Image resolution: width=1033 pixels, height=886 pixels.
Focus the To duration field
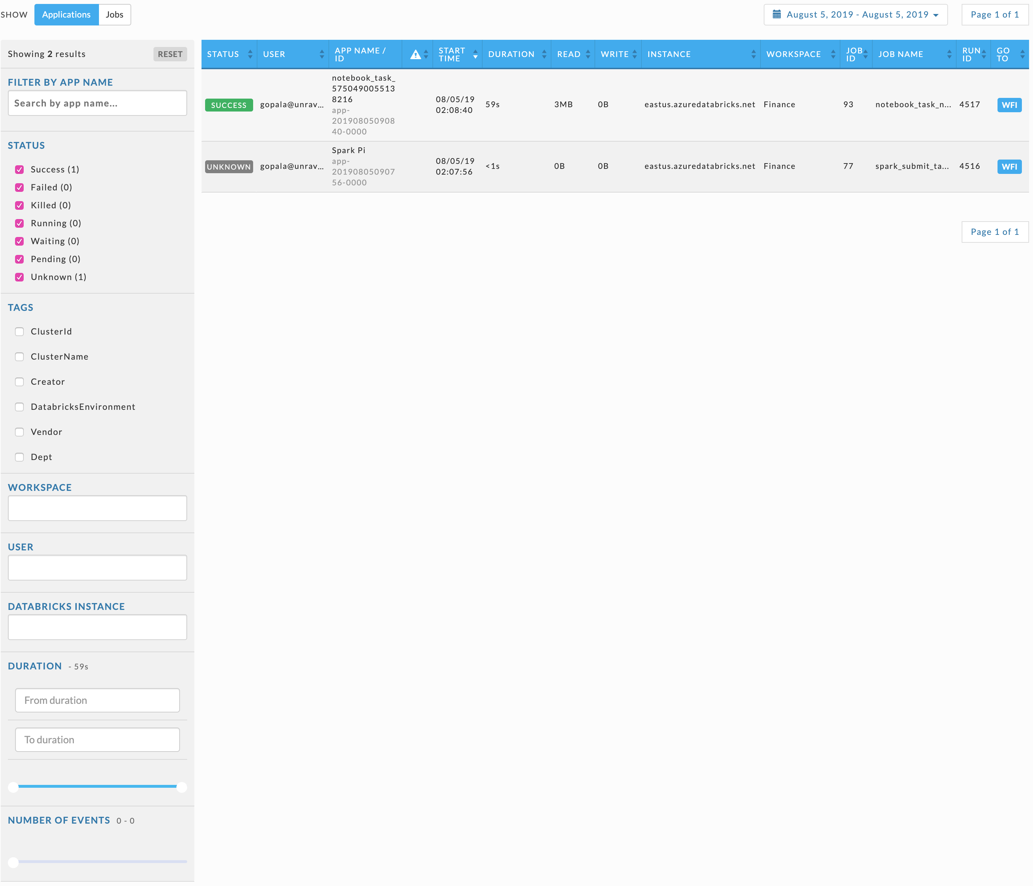coord(98,740)
